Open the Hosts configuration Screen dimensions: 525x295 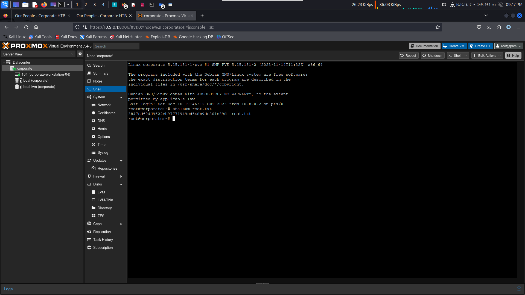[x=102, y=129]
